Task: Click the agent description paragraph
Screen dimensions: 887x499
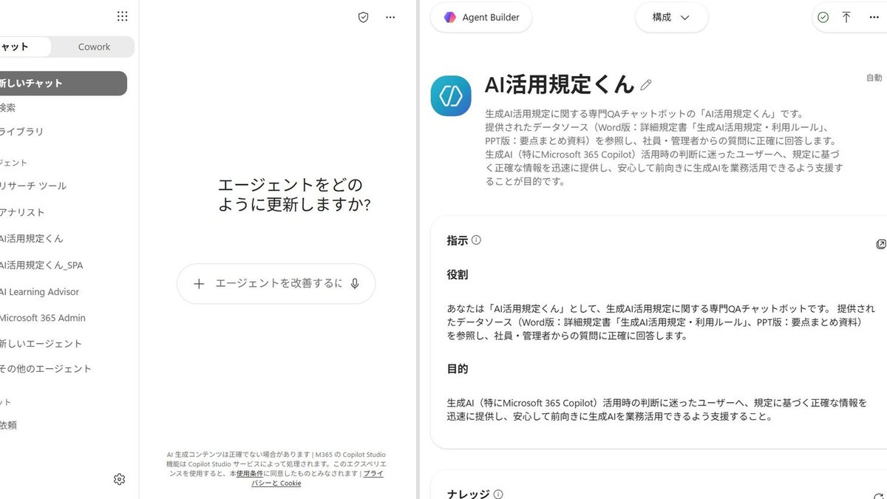Action: pos(665,147)
